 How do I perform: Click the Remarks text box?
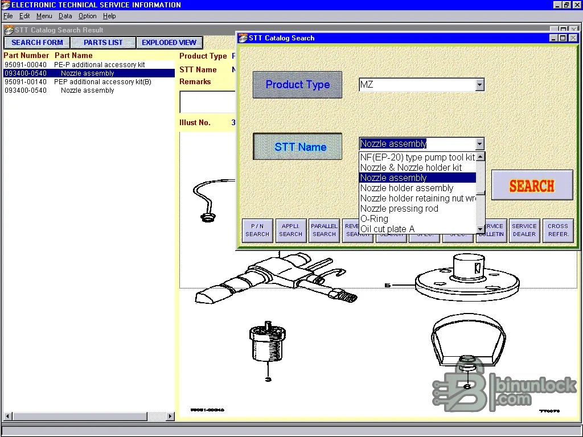point(207,102)
